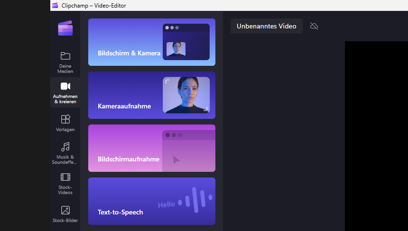Open the Vorlagen templates tab
Image resolution: width=408 pixels, height=231 pixels.
[x=65, y=123]
